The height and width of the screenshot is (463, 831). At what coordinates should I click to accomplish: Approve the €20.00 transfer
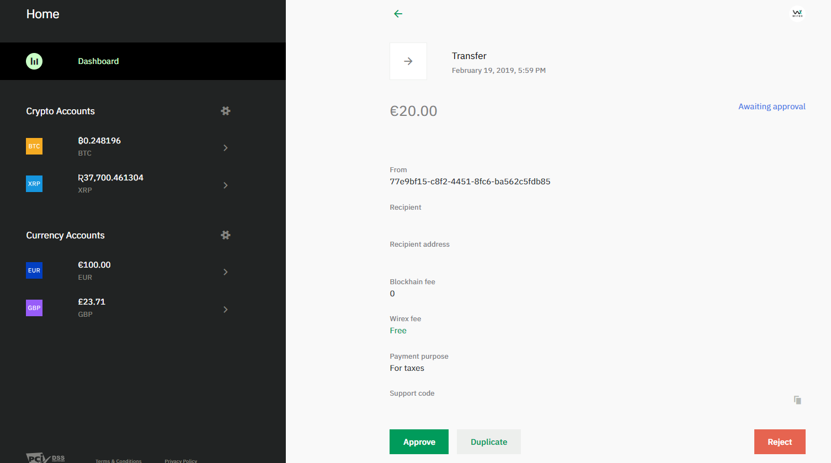[x=419, y=442]
